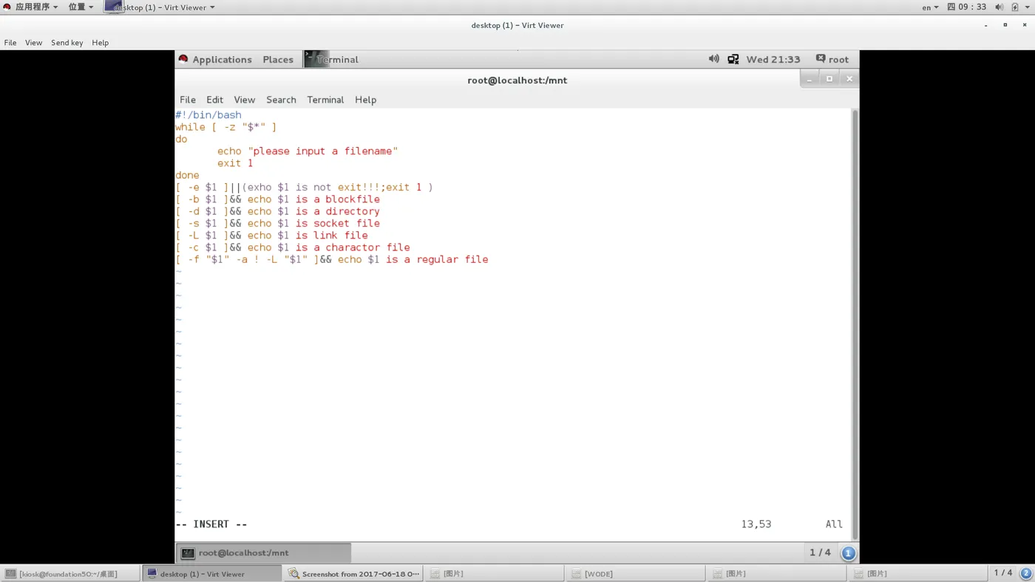Click the terminal's vertical scrollbar

pyautogui.click(x=855, y=325)
